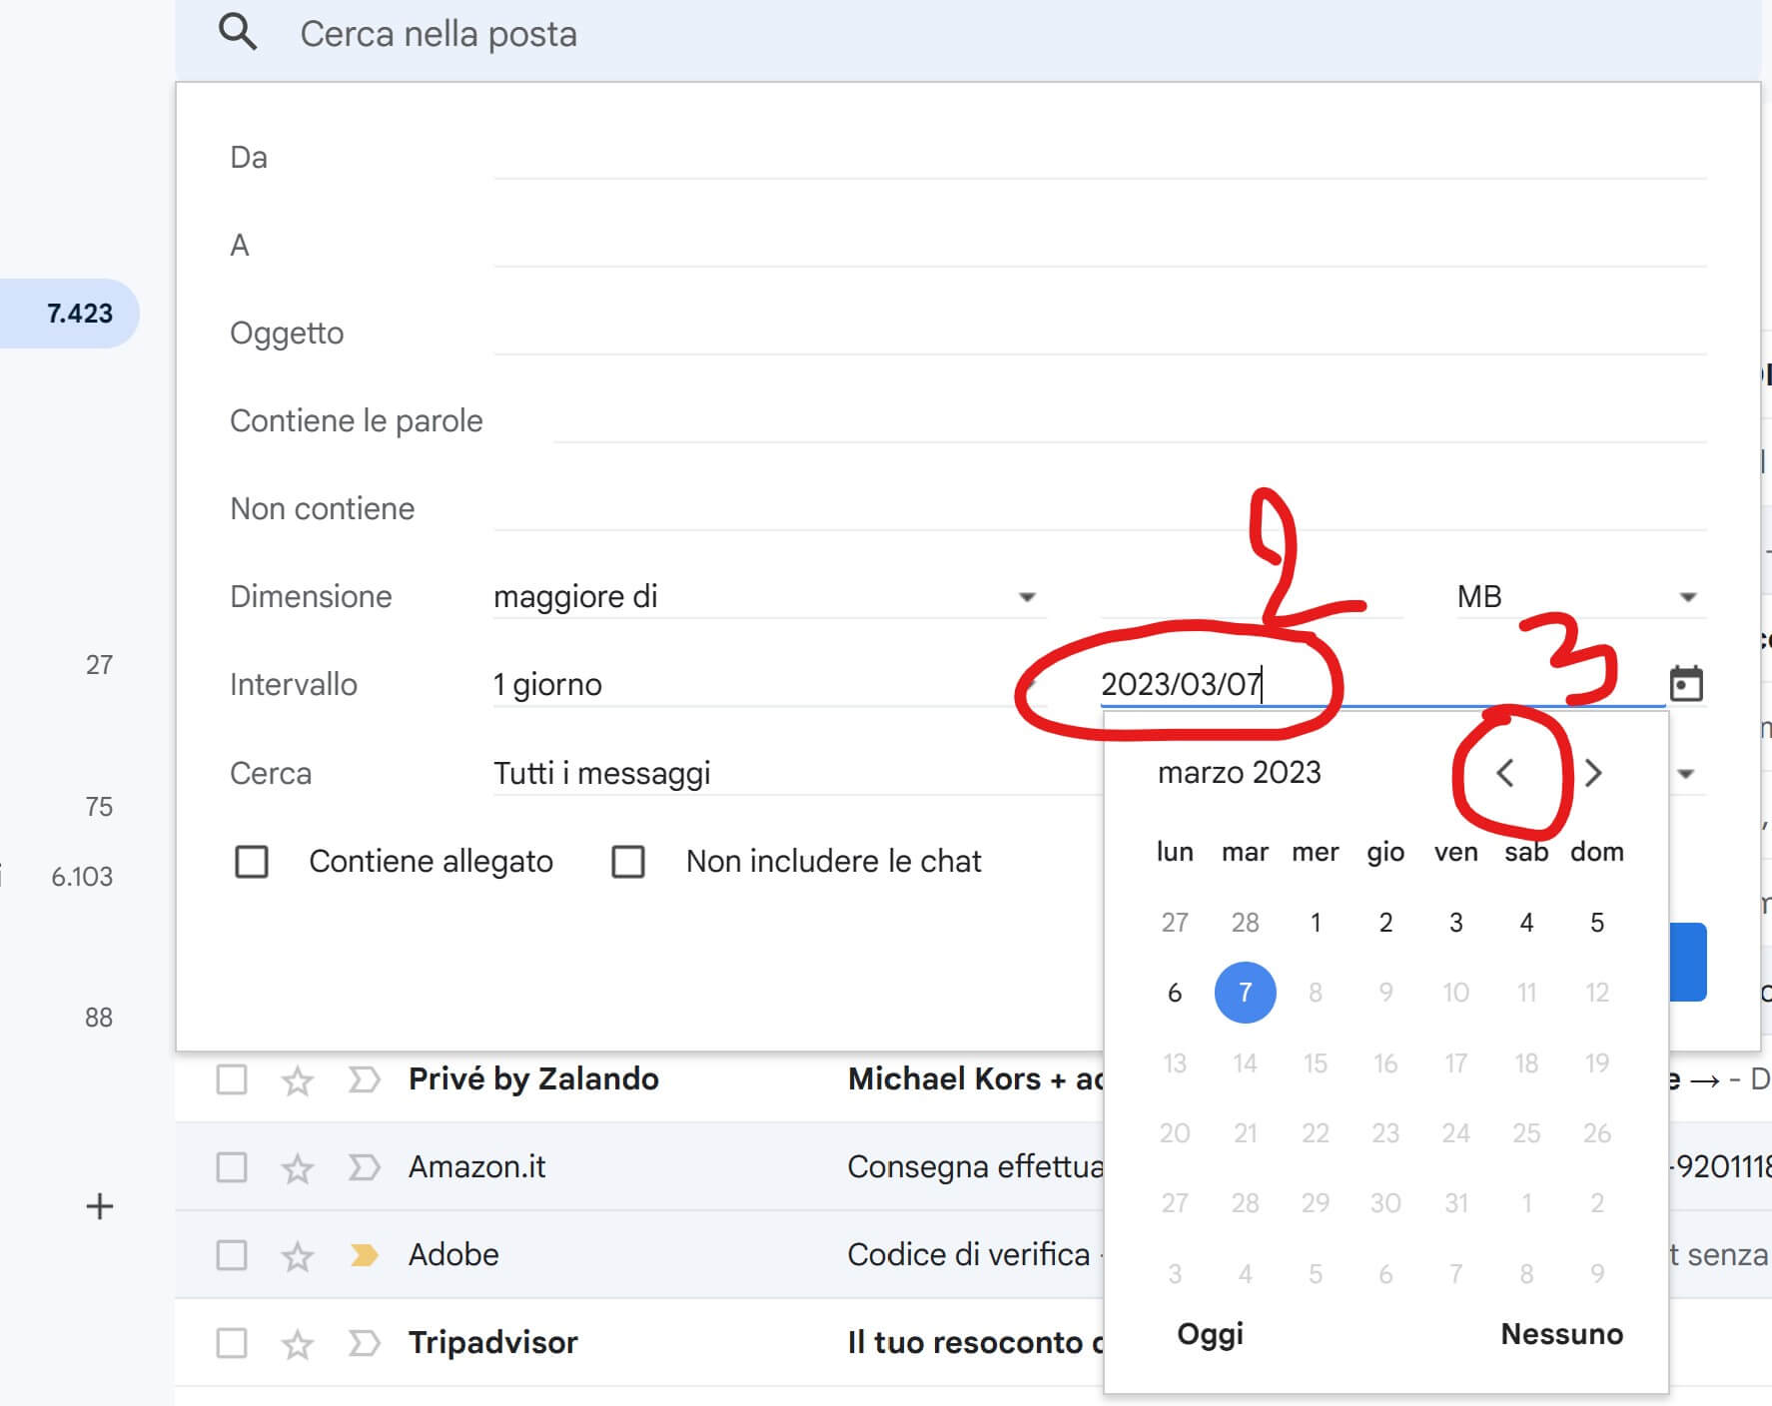Click the plus icon in sidebar
Image resolution: width=1772 pixels, height=1406 pixels.
click(99, 1206)
